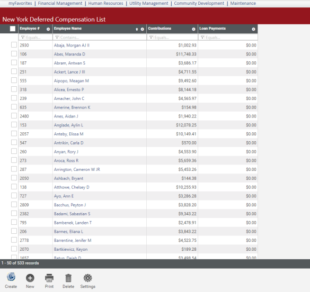Image resolution: width=310 pixels, height=292 pixels.
Task: Click Badami, Sabastian S name
Action: pyautogui.click(x=72, y=214)
